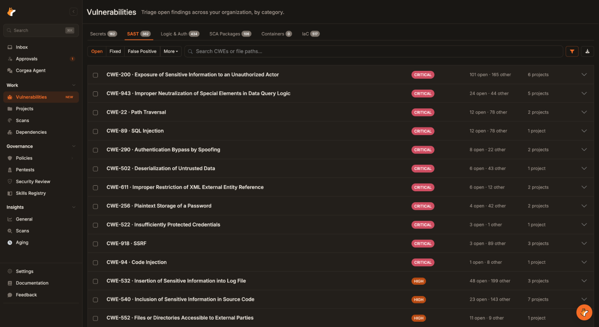The width and height of the screenshot is (599, 327).
Task: Click the General chart icon
Action: click(x=10, y=219)
